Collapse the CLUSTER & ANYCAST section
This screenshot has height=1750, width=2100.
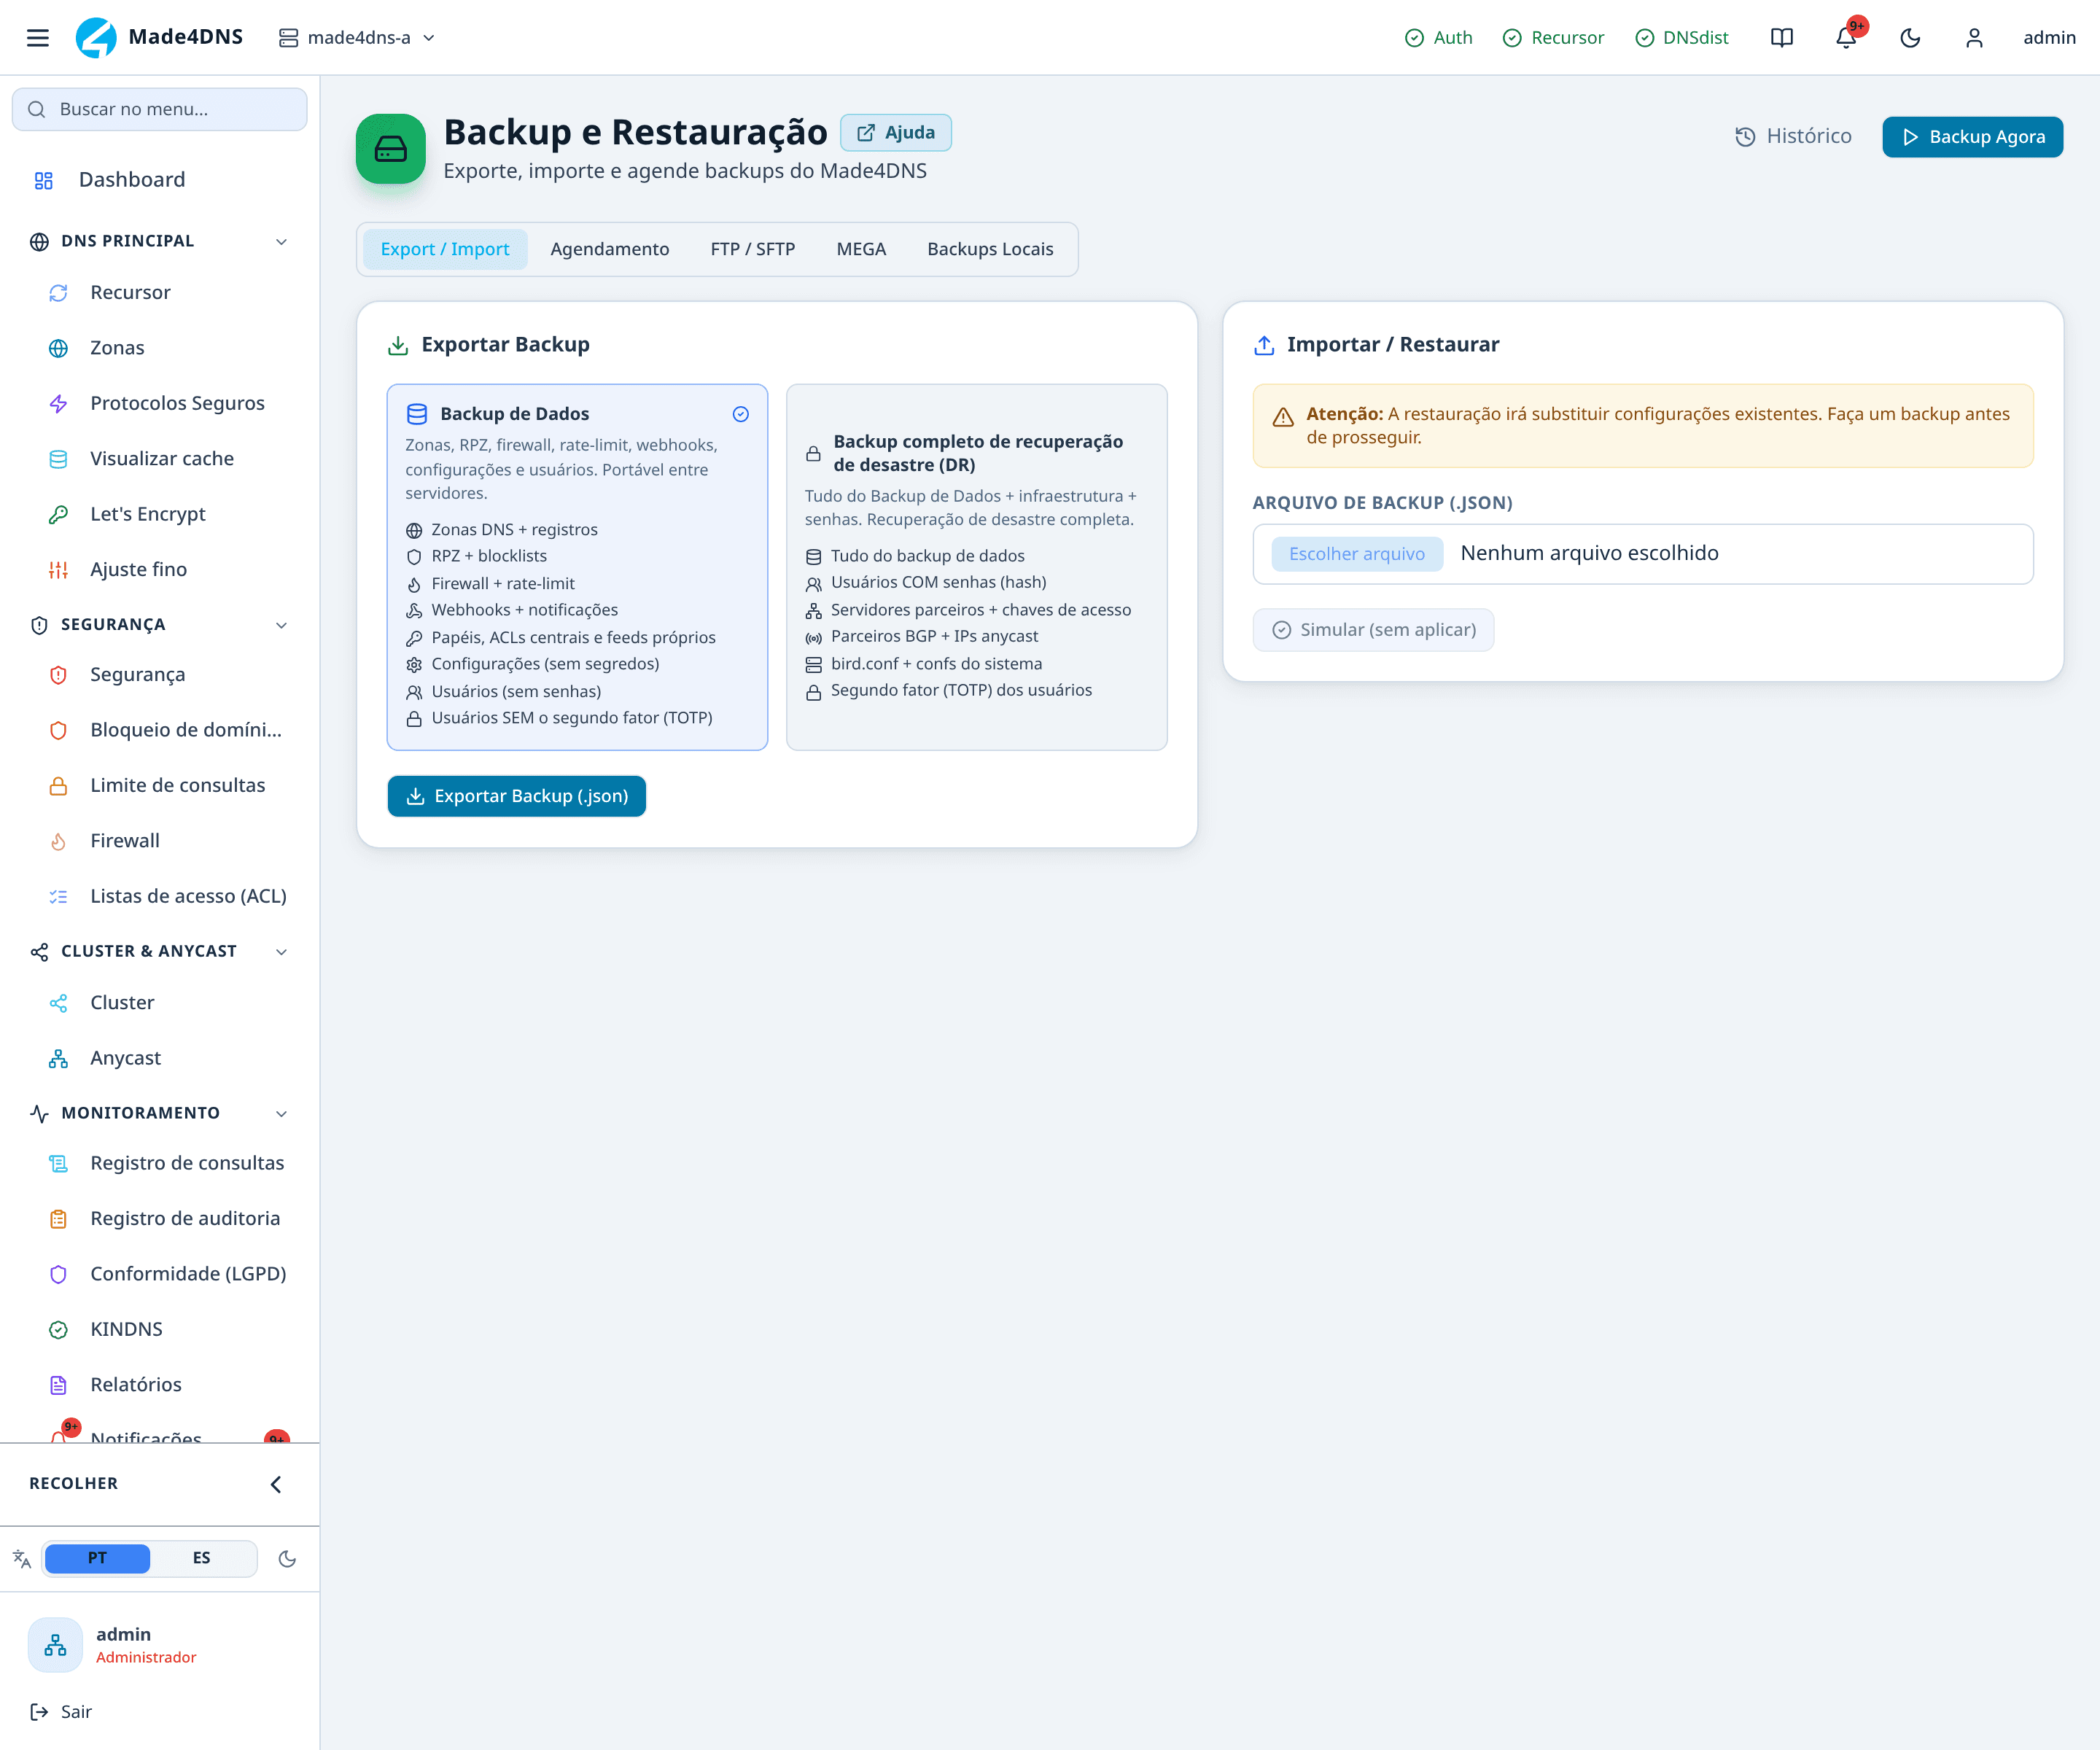(x=160, y=952)
